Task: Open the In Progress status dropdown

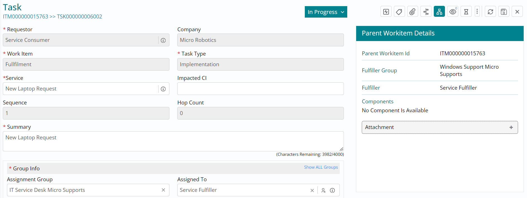Action: (x=326, y=12)
